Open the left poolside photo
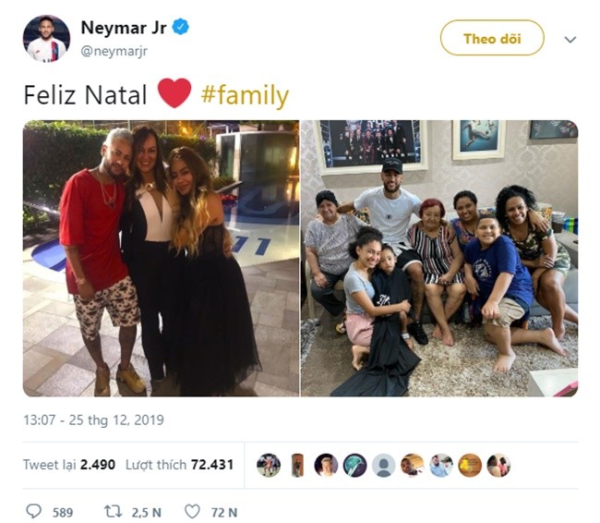The height and width of the screenshot is (523, 600). click(x=159, y=259)
